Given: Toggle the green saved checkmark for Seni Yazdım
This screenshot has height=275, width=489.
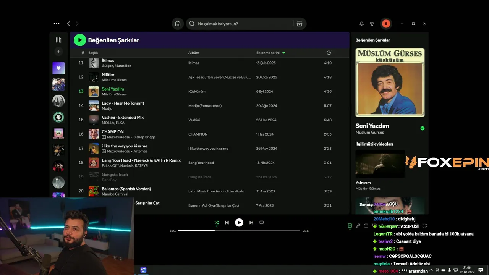Looking at the screenshot, I should point(423,128).
